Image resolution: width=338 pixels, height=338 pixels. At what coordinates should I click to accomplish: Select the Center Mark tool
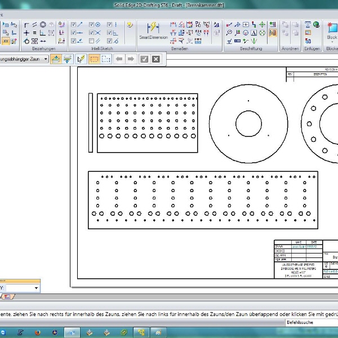tap(262, 25)
